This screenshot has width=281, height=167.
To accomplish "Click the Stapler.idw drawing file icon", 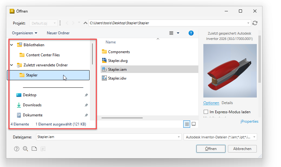I will pyautogui.click(x=104, y=78).
